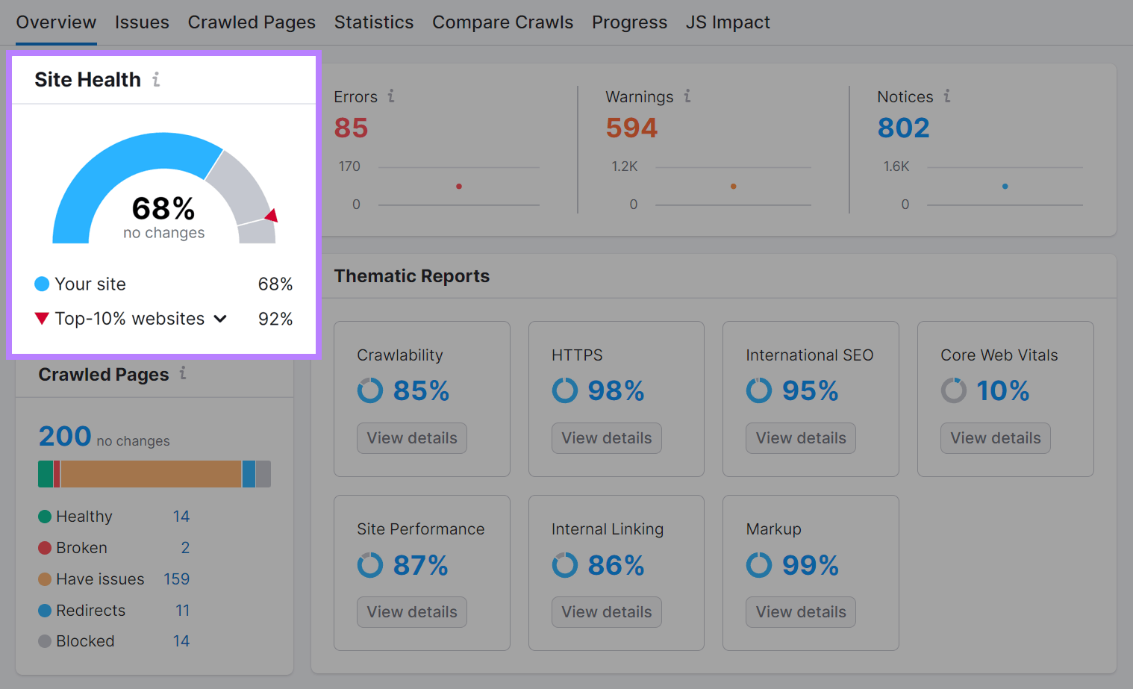1133x689 pixels.
Task: Click the Site Performance donut chart
Action: 370,564
